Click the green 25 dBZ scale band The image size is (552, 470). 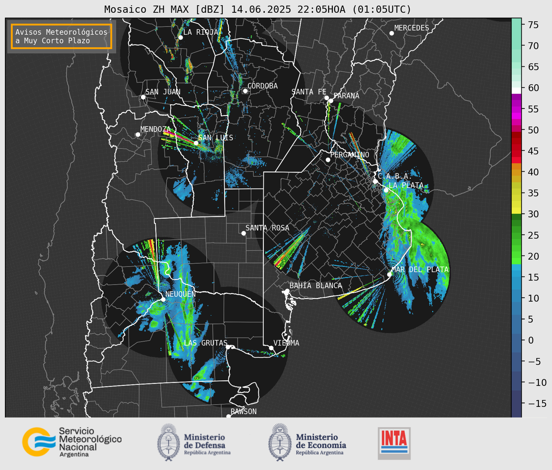click(516, 235)
